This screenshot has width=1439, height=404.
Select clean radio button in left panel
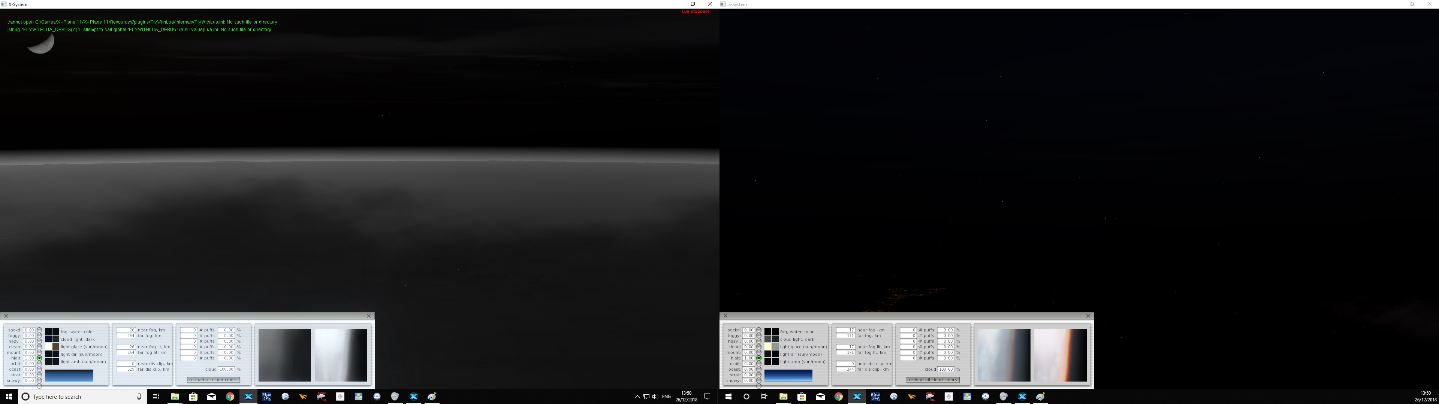(39, 346)
